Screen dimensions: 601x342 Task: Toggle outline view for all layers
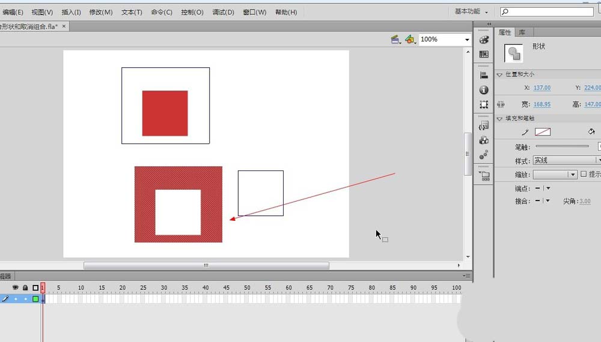pyautogui.click(x=35, y=287)
